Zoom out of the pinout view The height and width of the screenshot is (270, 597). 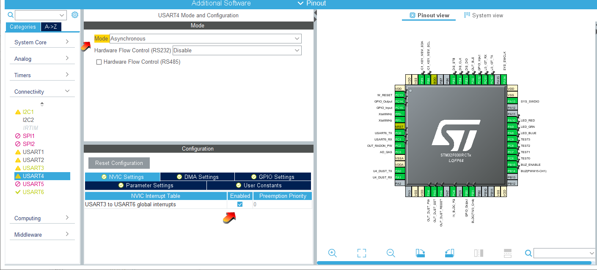tap(391, 253)
